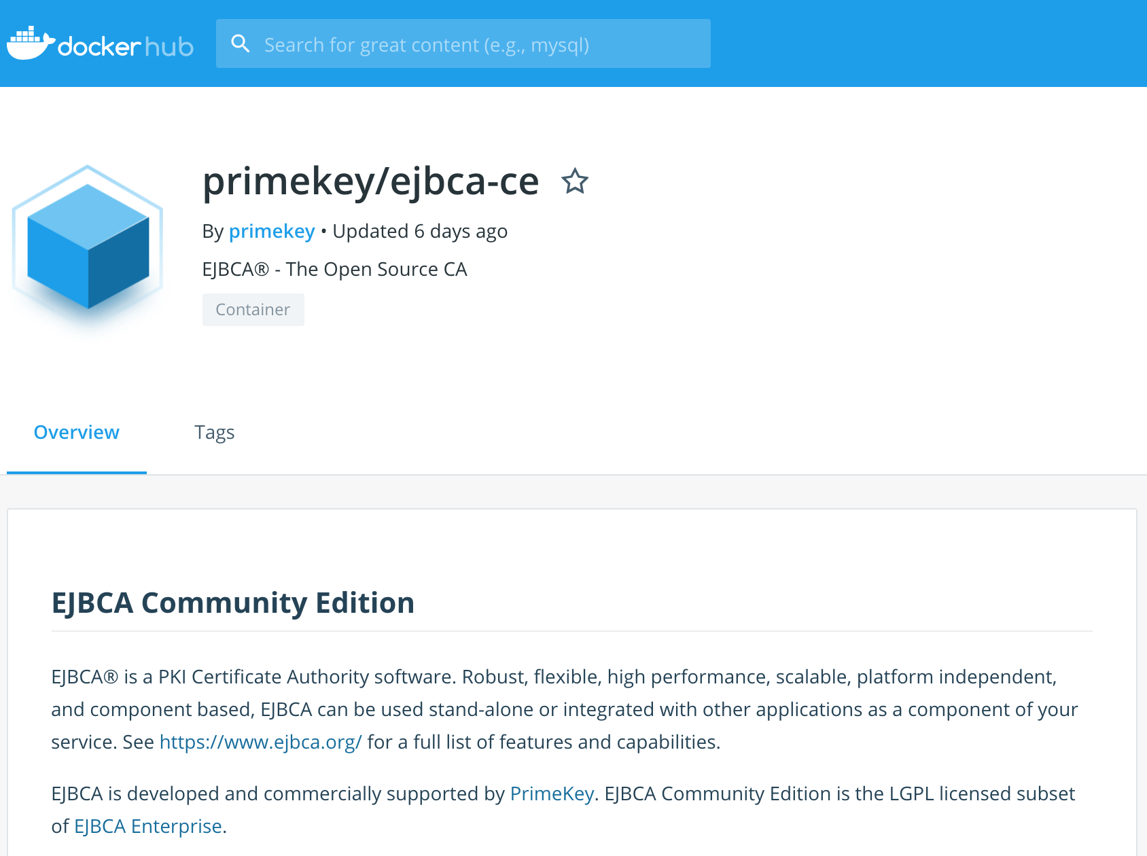The image size is (1147, 856).
Task: Click the repository title primekey/ejbca-ce
Action: 370,181
